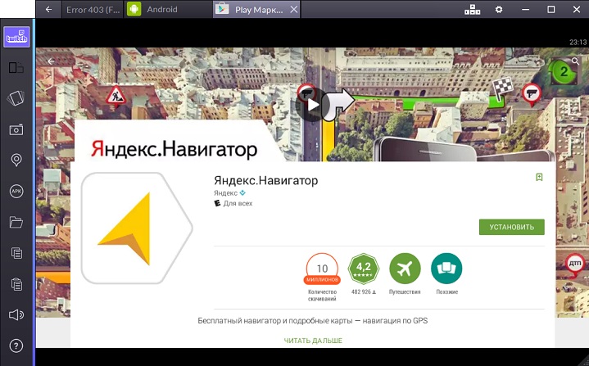Click ЧИТАТЬ ДАЛЬШЕ to read more
Screen dimensions: 589x366
tap(313, 341)
